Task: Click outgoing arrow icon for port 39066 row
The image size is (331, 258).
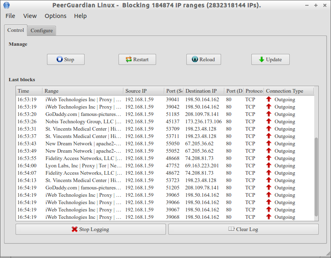Action: pyautogui.click(x=268, y=202)
